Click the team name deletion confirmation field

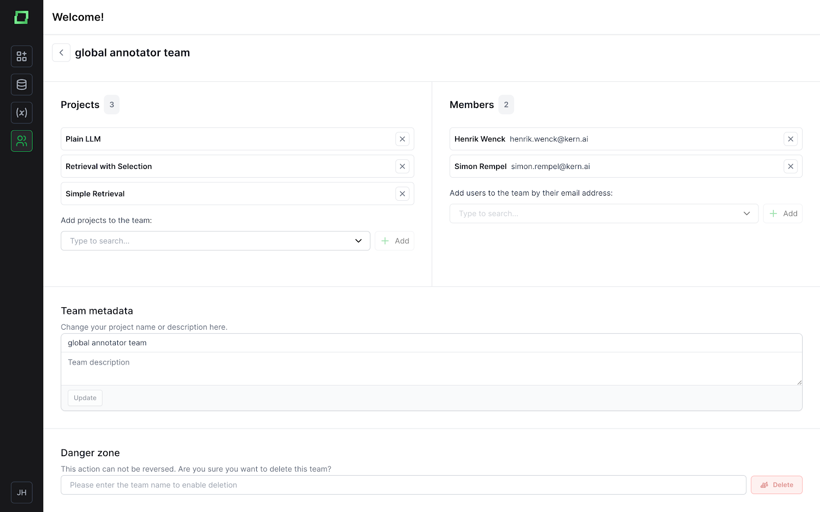click(x=403, y=485)
